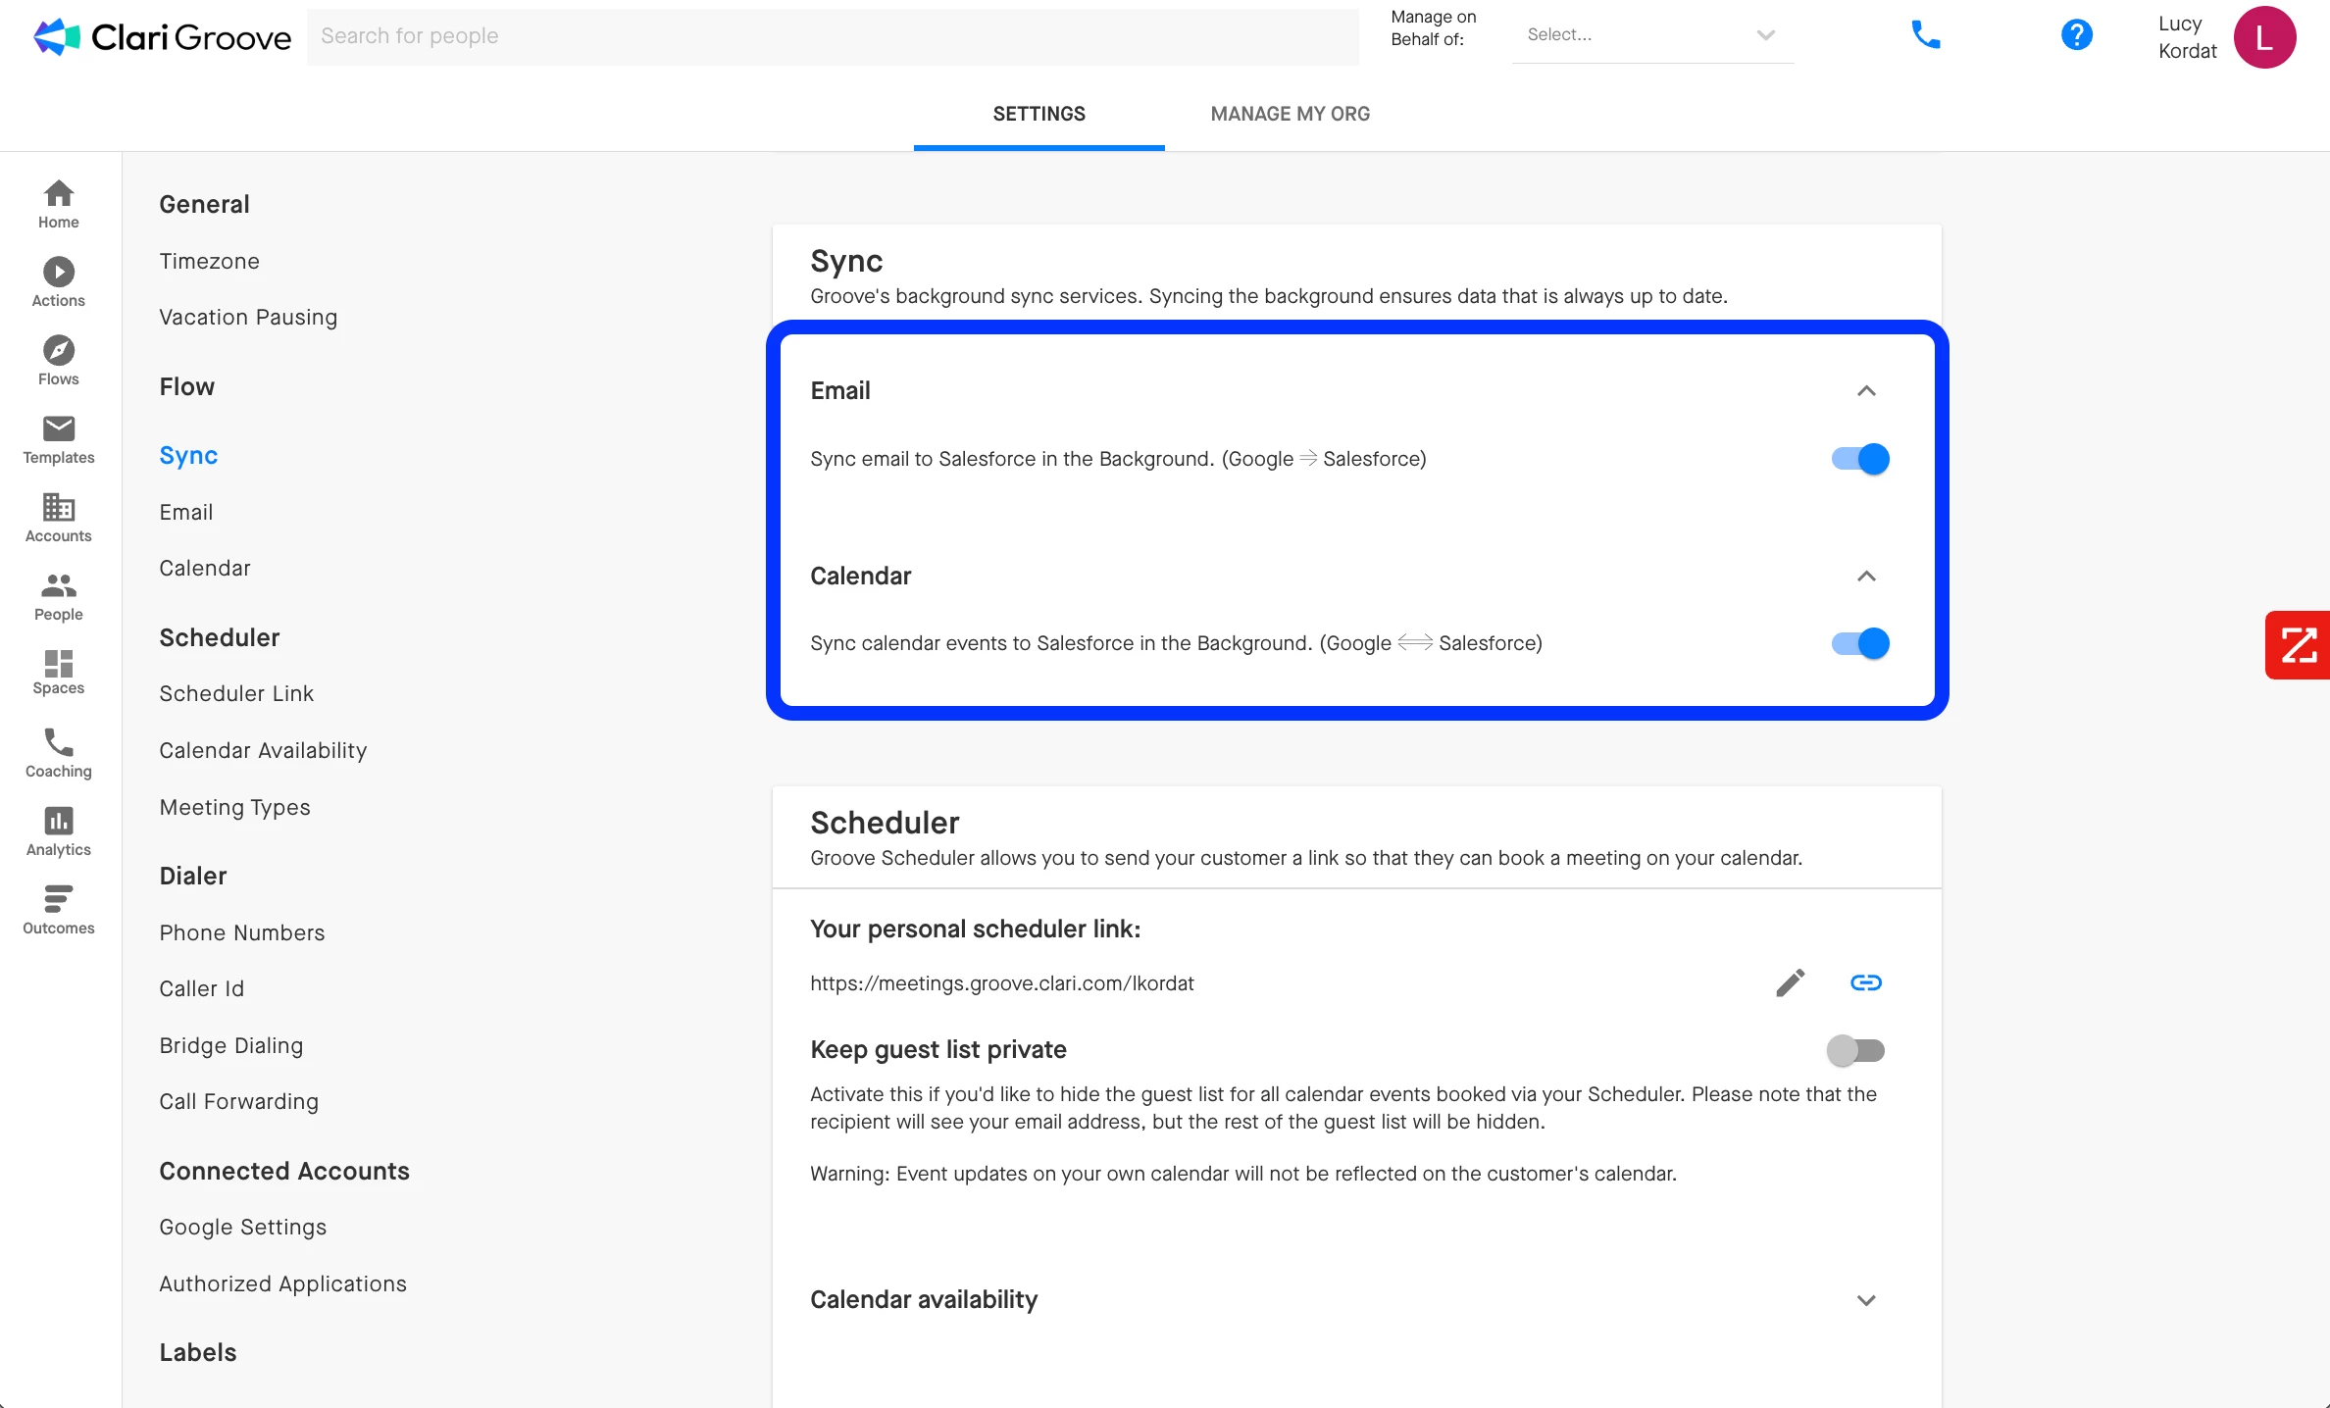Screen dimensions: 2330x1408
Task: Select the Connected Accounts heading
Action: [x=283, y=1171]
